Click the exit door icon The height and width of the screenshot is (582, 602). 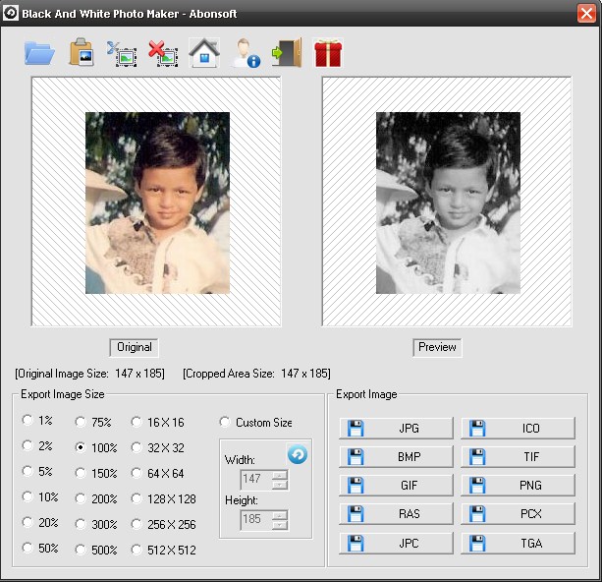coord(287,53)
